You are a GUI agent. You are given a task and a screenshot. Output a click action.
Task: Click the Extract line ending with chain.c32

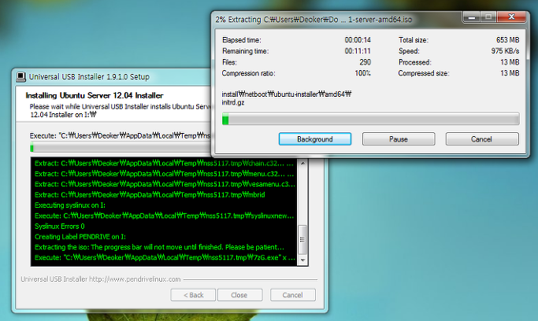pyautogui.click(x=164, y=164)
